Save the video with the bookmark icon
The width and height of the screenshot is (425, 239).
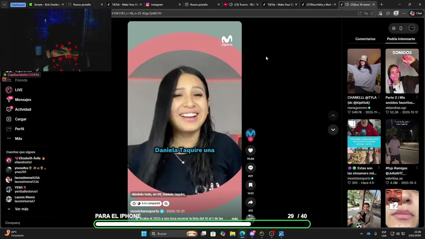pyautogui.click(x=250, y=185)
